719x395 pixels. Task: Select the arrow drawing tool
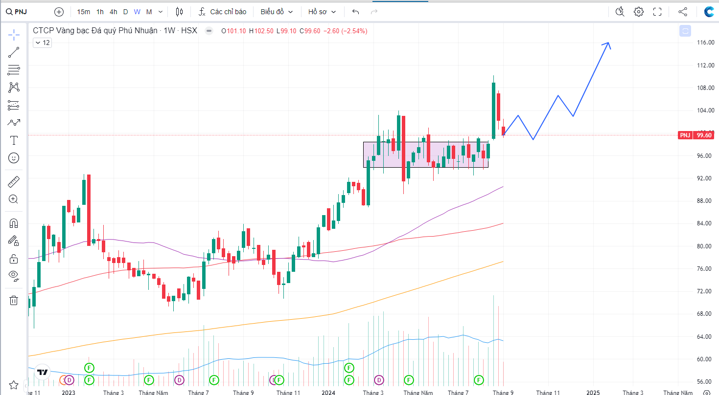coord(14,123)
